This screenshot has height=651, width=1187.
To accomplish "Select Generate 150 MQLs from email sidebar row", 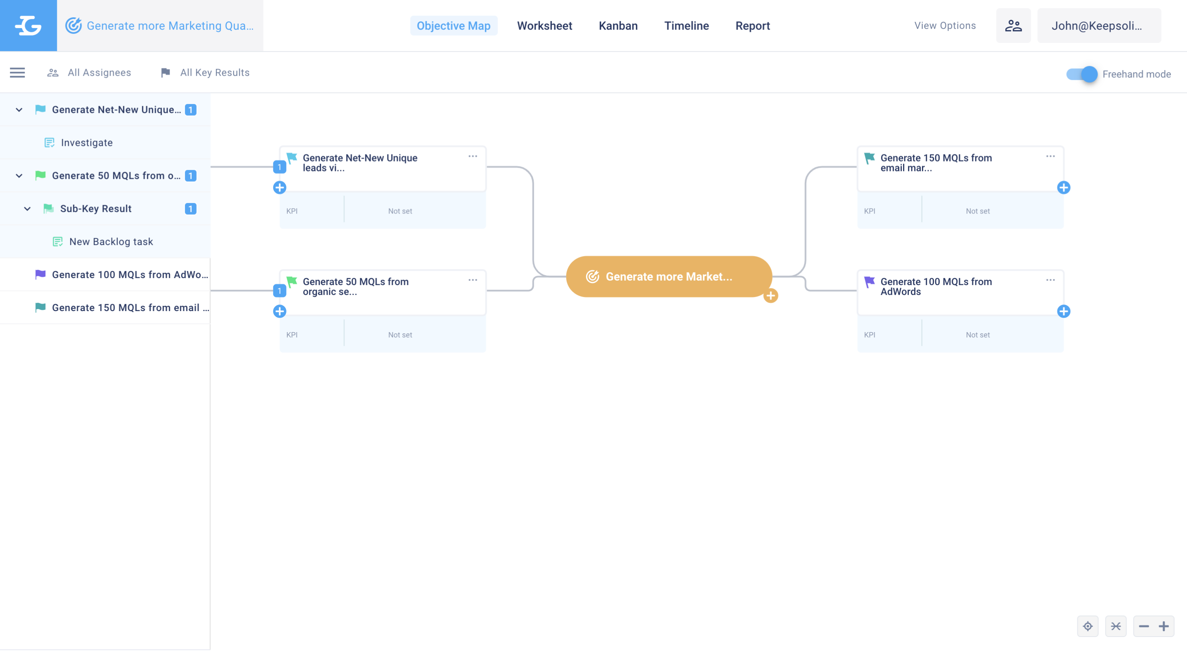I will (x=105, y=308).
